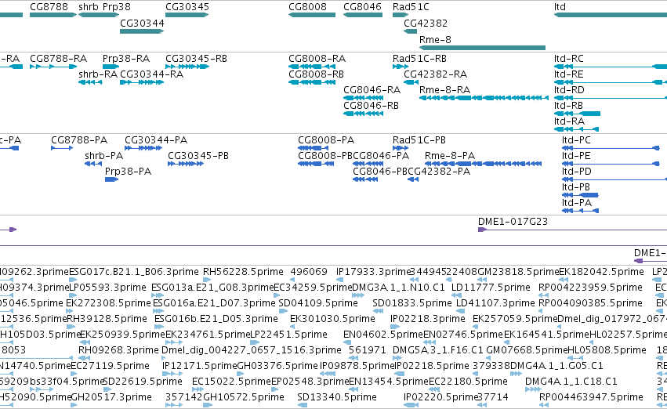The width and height of the screenshot is (667, 409).
Task: Select the long Rme-8 gene bar
Action: pyautogui.click(x=482, y=48)
